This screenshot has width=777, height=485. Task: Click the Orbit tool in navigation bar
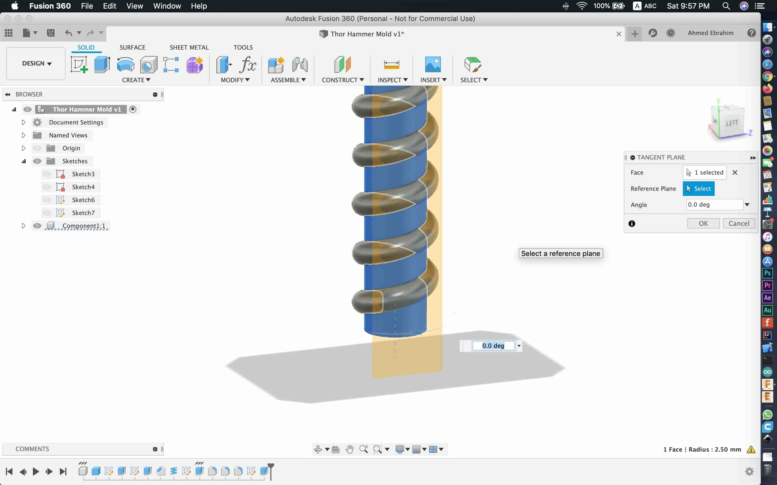click(x=318, y=449)
